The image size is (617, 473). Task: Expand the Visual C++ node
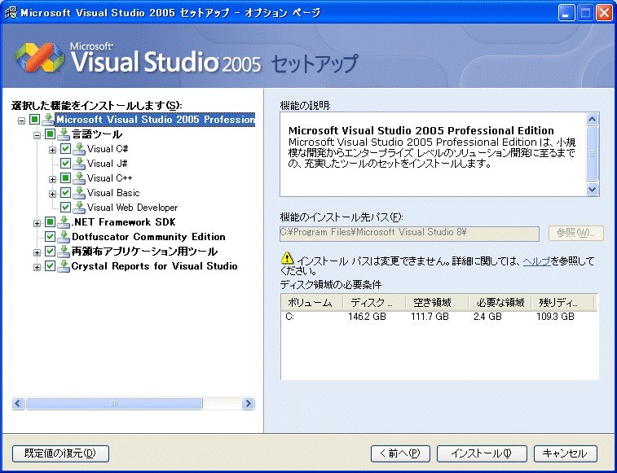click(52, 180)
